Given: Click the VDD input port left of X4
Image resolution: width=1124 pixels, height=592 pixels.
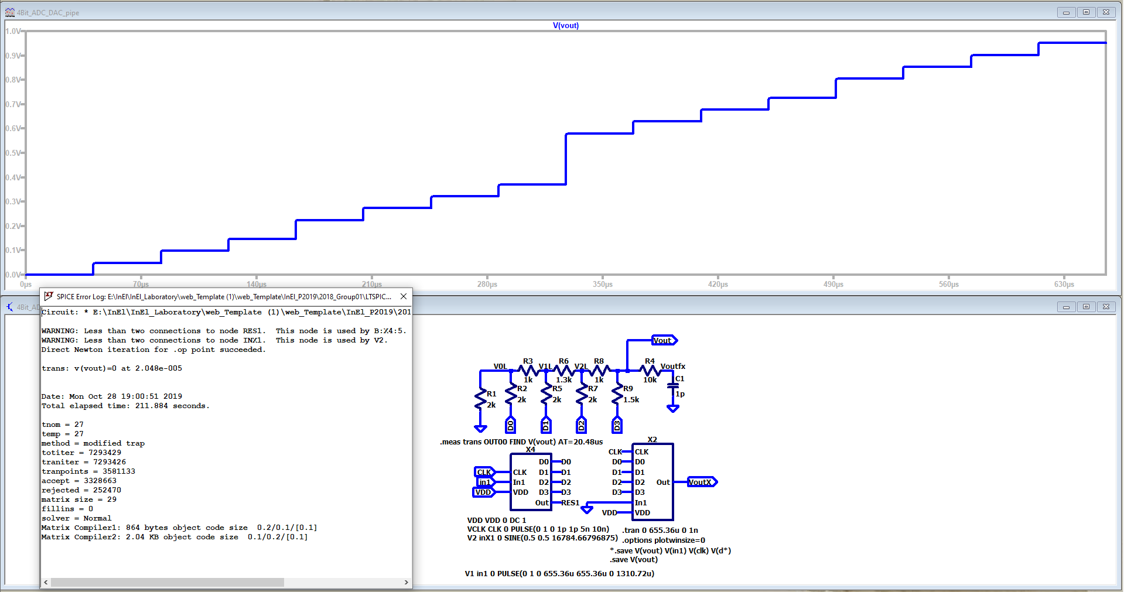Looking at the screenshot, I should click(483, 492).
